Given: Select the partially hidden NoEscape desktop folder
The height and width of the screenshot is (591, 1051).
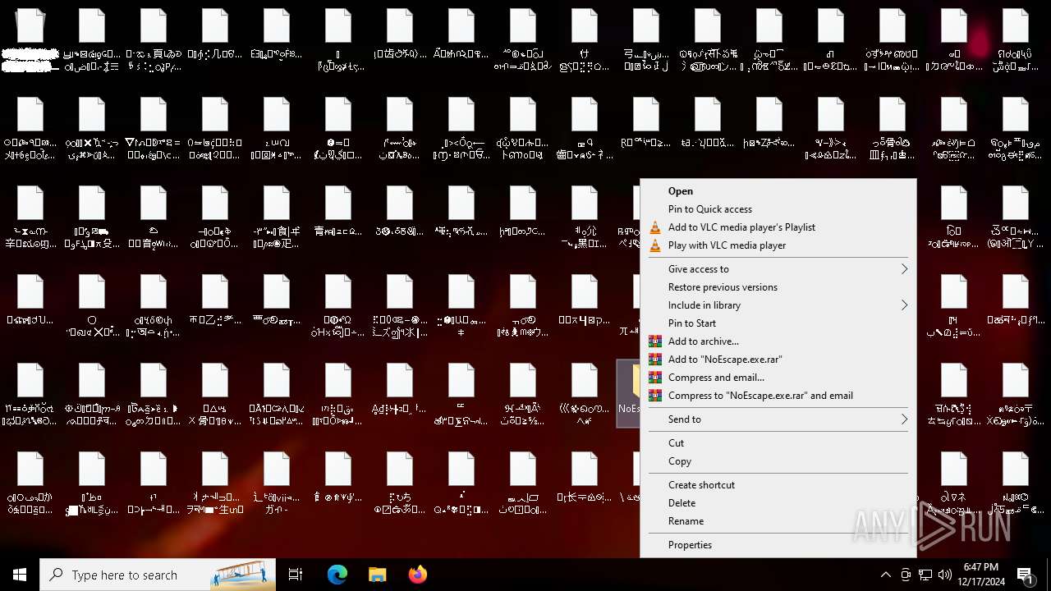Looking at the screenshot, I should pos(628,394).
